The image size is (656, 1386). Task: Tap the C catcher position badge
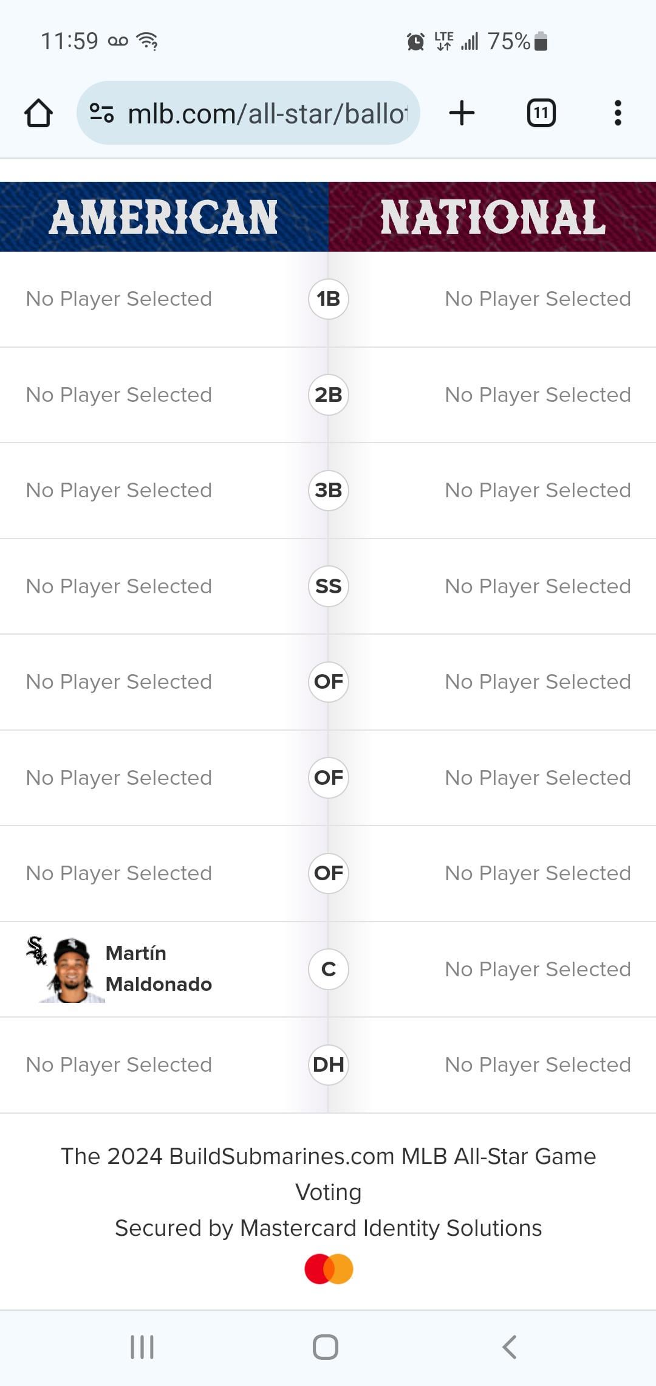(x=329, y=969)
